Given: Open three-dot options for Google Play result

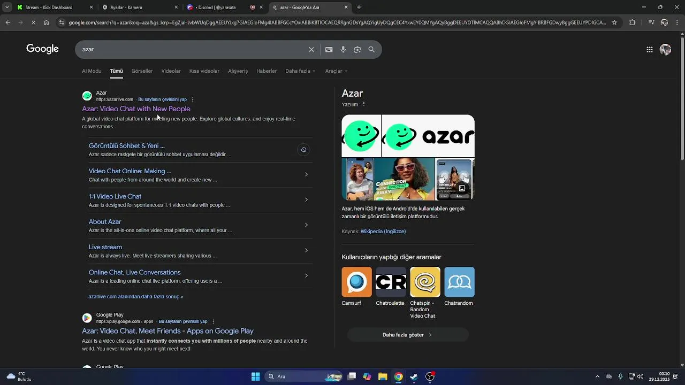Looking at the screenshot, I should point(214,321).
